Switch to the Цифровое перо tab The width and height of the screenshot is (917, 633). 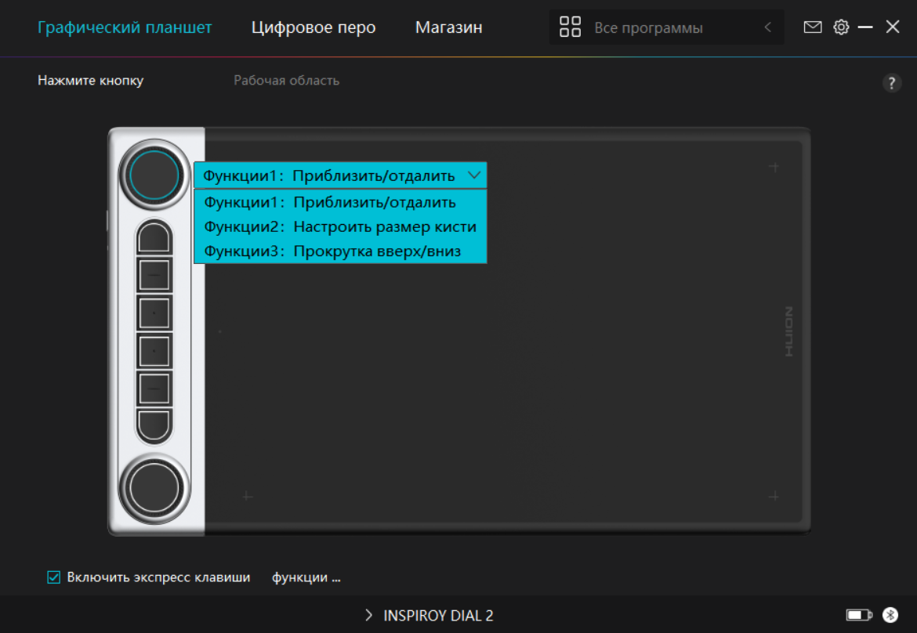(x=314, y=27)
